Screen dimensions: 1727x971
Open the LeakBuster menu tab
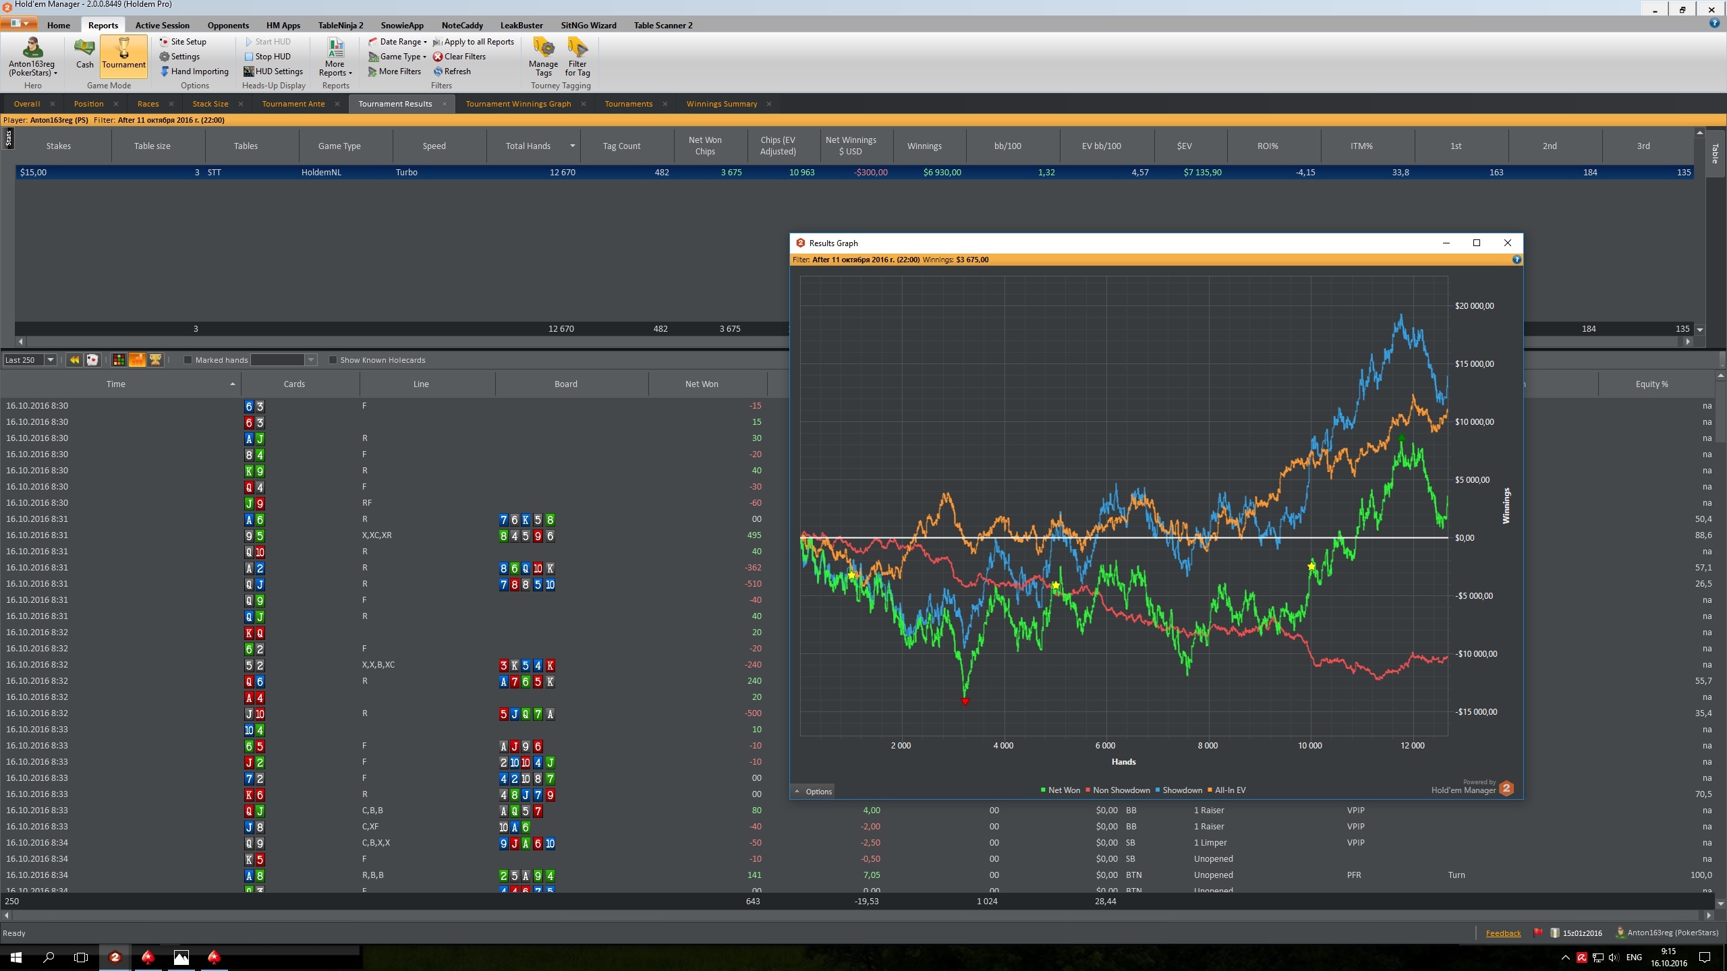[x=521, y=26]
